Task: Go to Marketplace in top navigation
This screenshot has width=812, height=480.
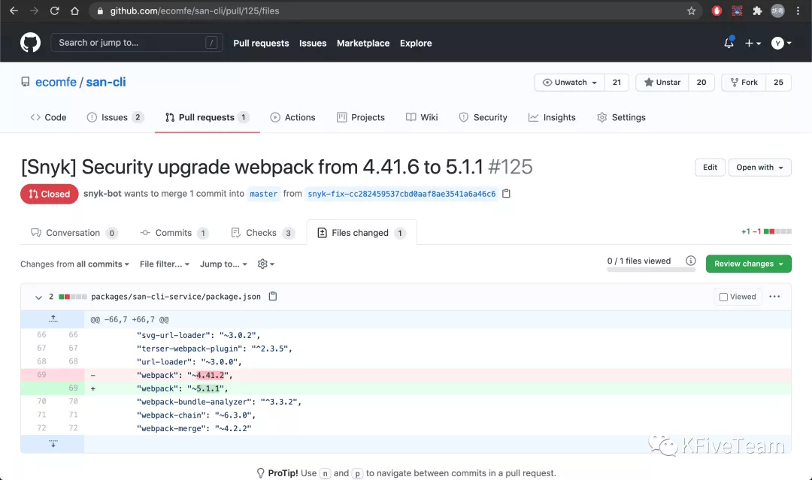Action: [363, 44]
